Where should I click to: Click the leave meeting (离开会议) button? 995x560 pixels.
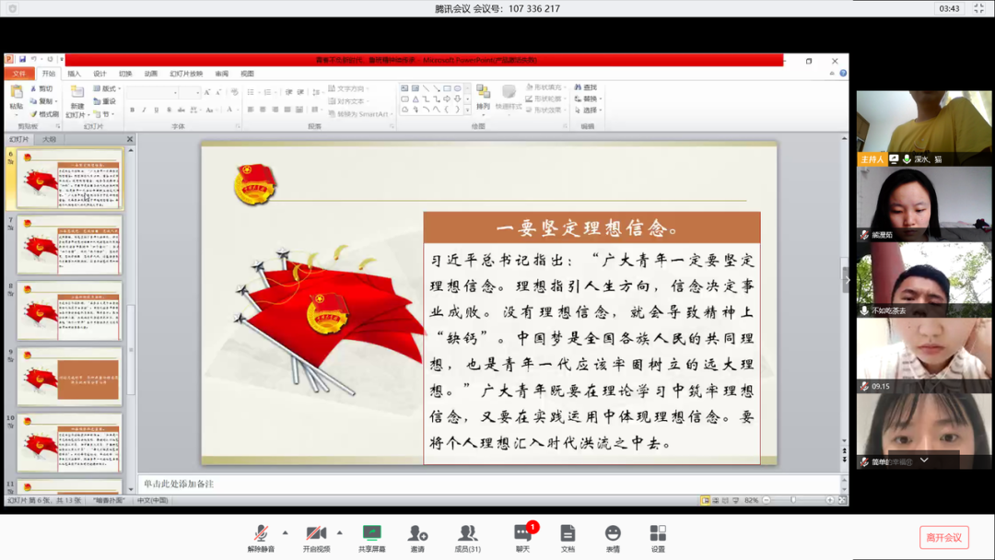943,537
